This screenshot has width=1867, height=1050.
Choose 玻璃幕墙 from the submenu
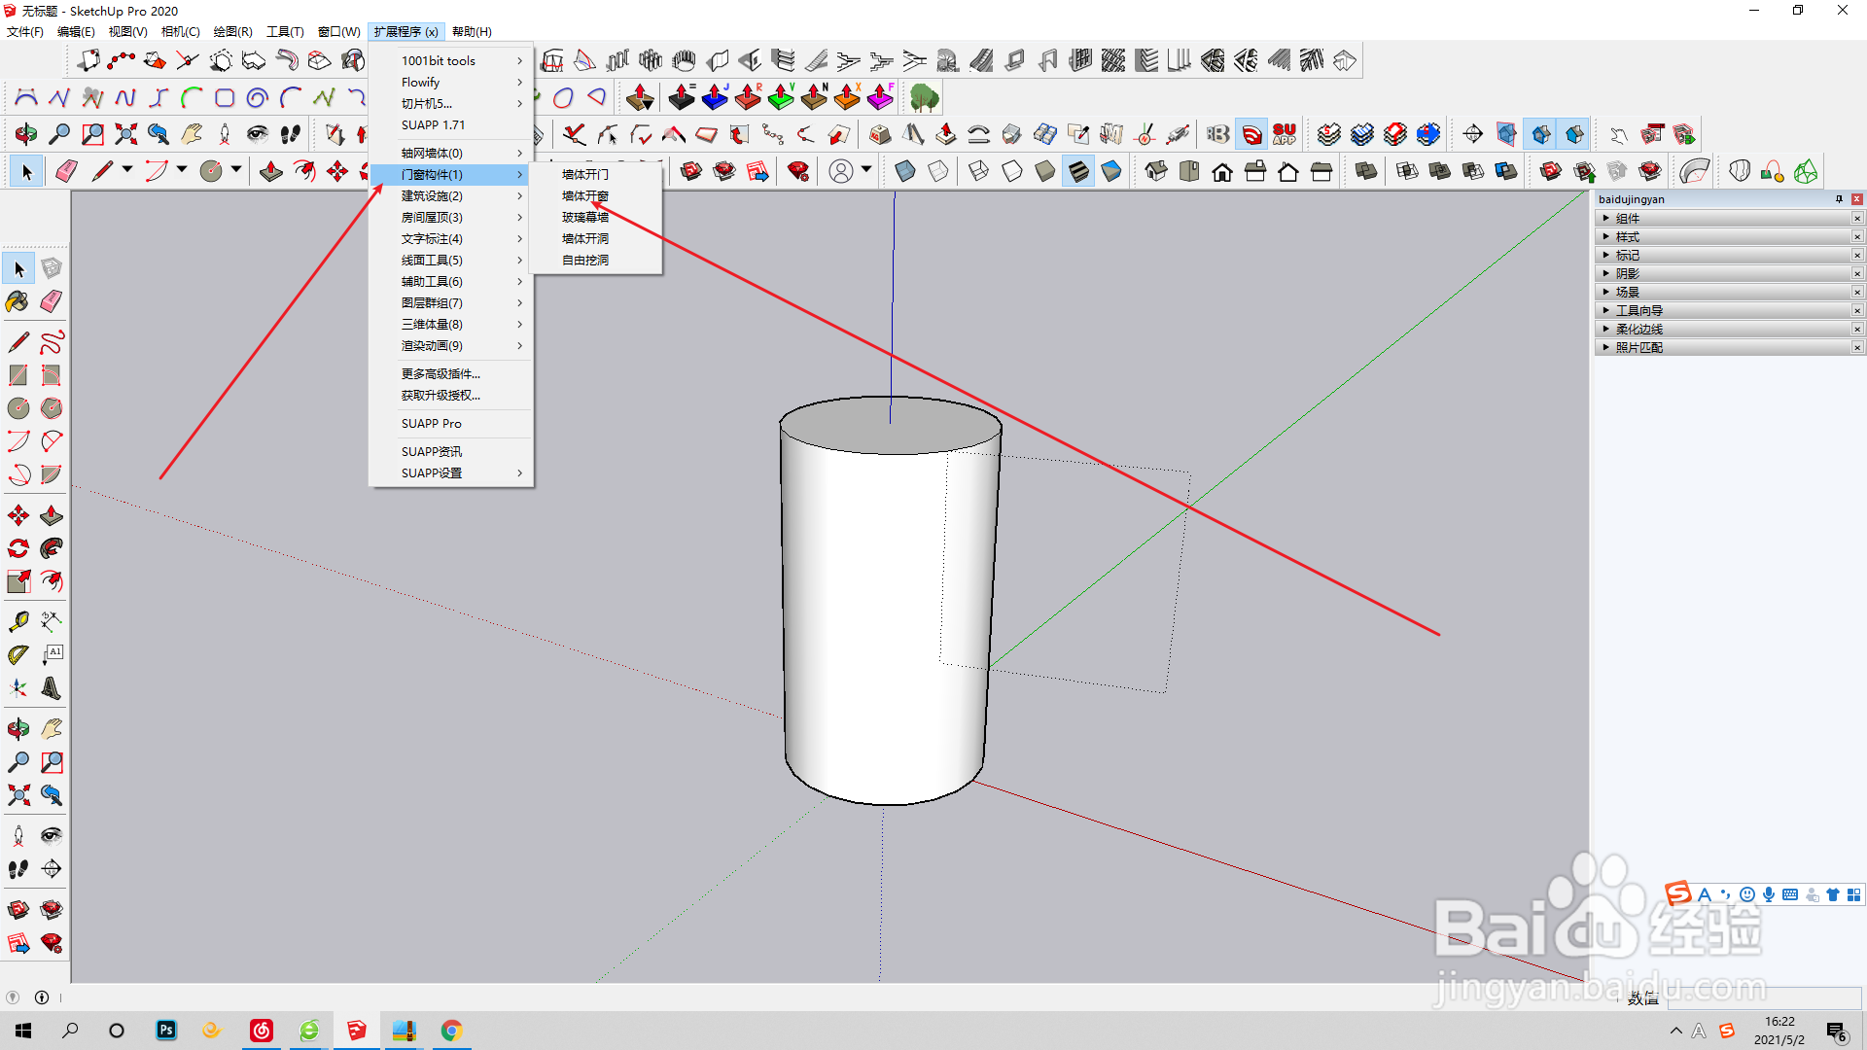pyautogui.click(x=584, y=218)
